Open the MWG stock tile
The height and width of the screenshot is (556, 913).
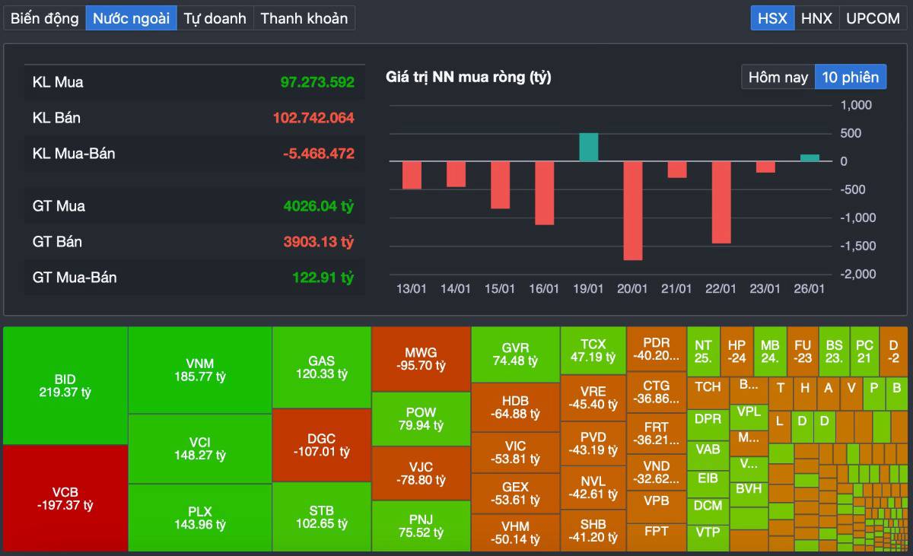pyautogui.click(x=421, y=359)
